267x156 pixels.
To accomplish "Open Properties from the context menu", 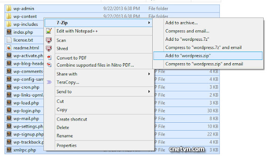I will click(66, 146).
